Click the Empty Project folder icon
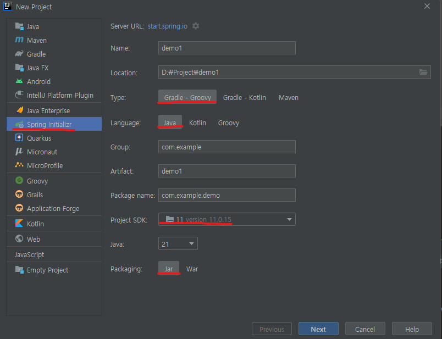The height and width of the screenshot is (339, 442). click(x=19, y=270)
